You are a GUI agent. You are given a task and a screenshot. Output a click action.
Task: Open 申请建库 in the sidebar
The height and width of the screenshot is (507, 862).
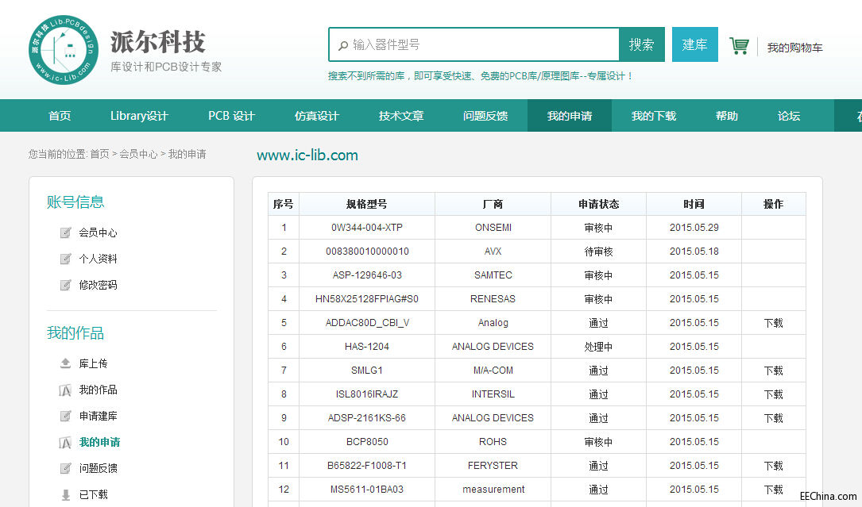(x=98, y=416)
